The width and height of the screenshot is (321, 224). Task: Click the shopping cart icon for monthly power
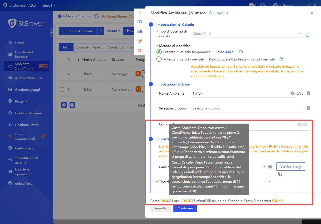[282, 59]
